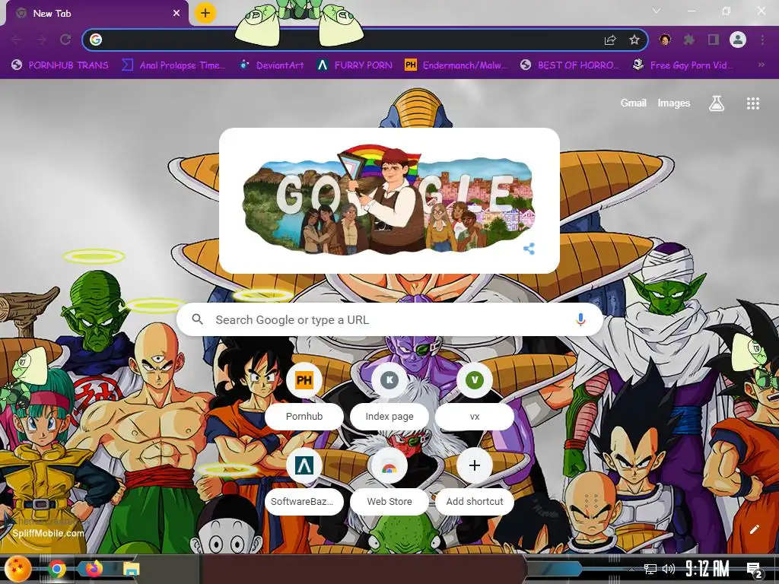
Task: Click the 9:12 AM taskbar clock
Action: tap(707, 569)
